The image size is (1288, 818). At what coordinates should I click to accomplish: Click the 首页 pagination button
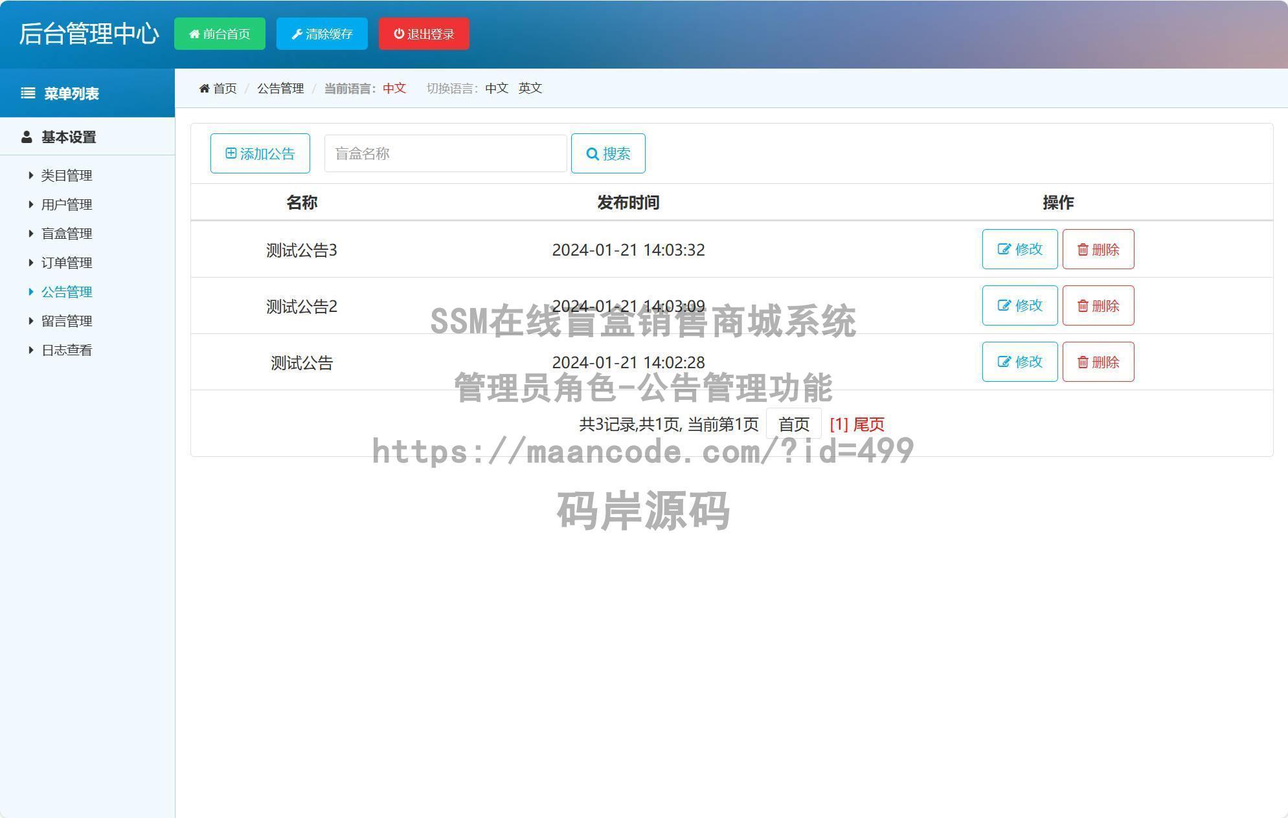click(x=794, y=424)
